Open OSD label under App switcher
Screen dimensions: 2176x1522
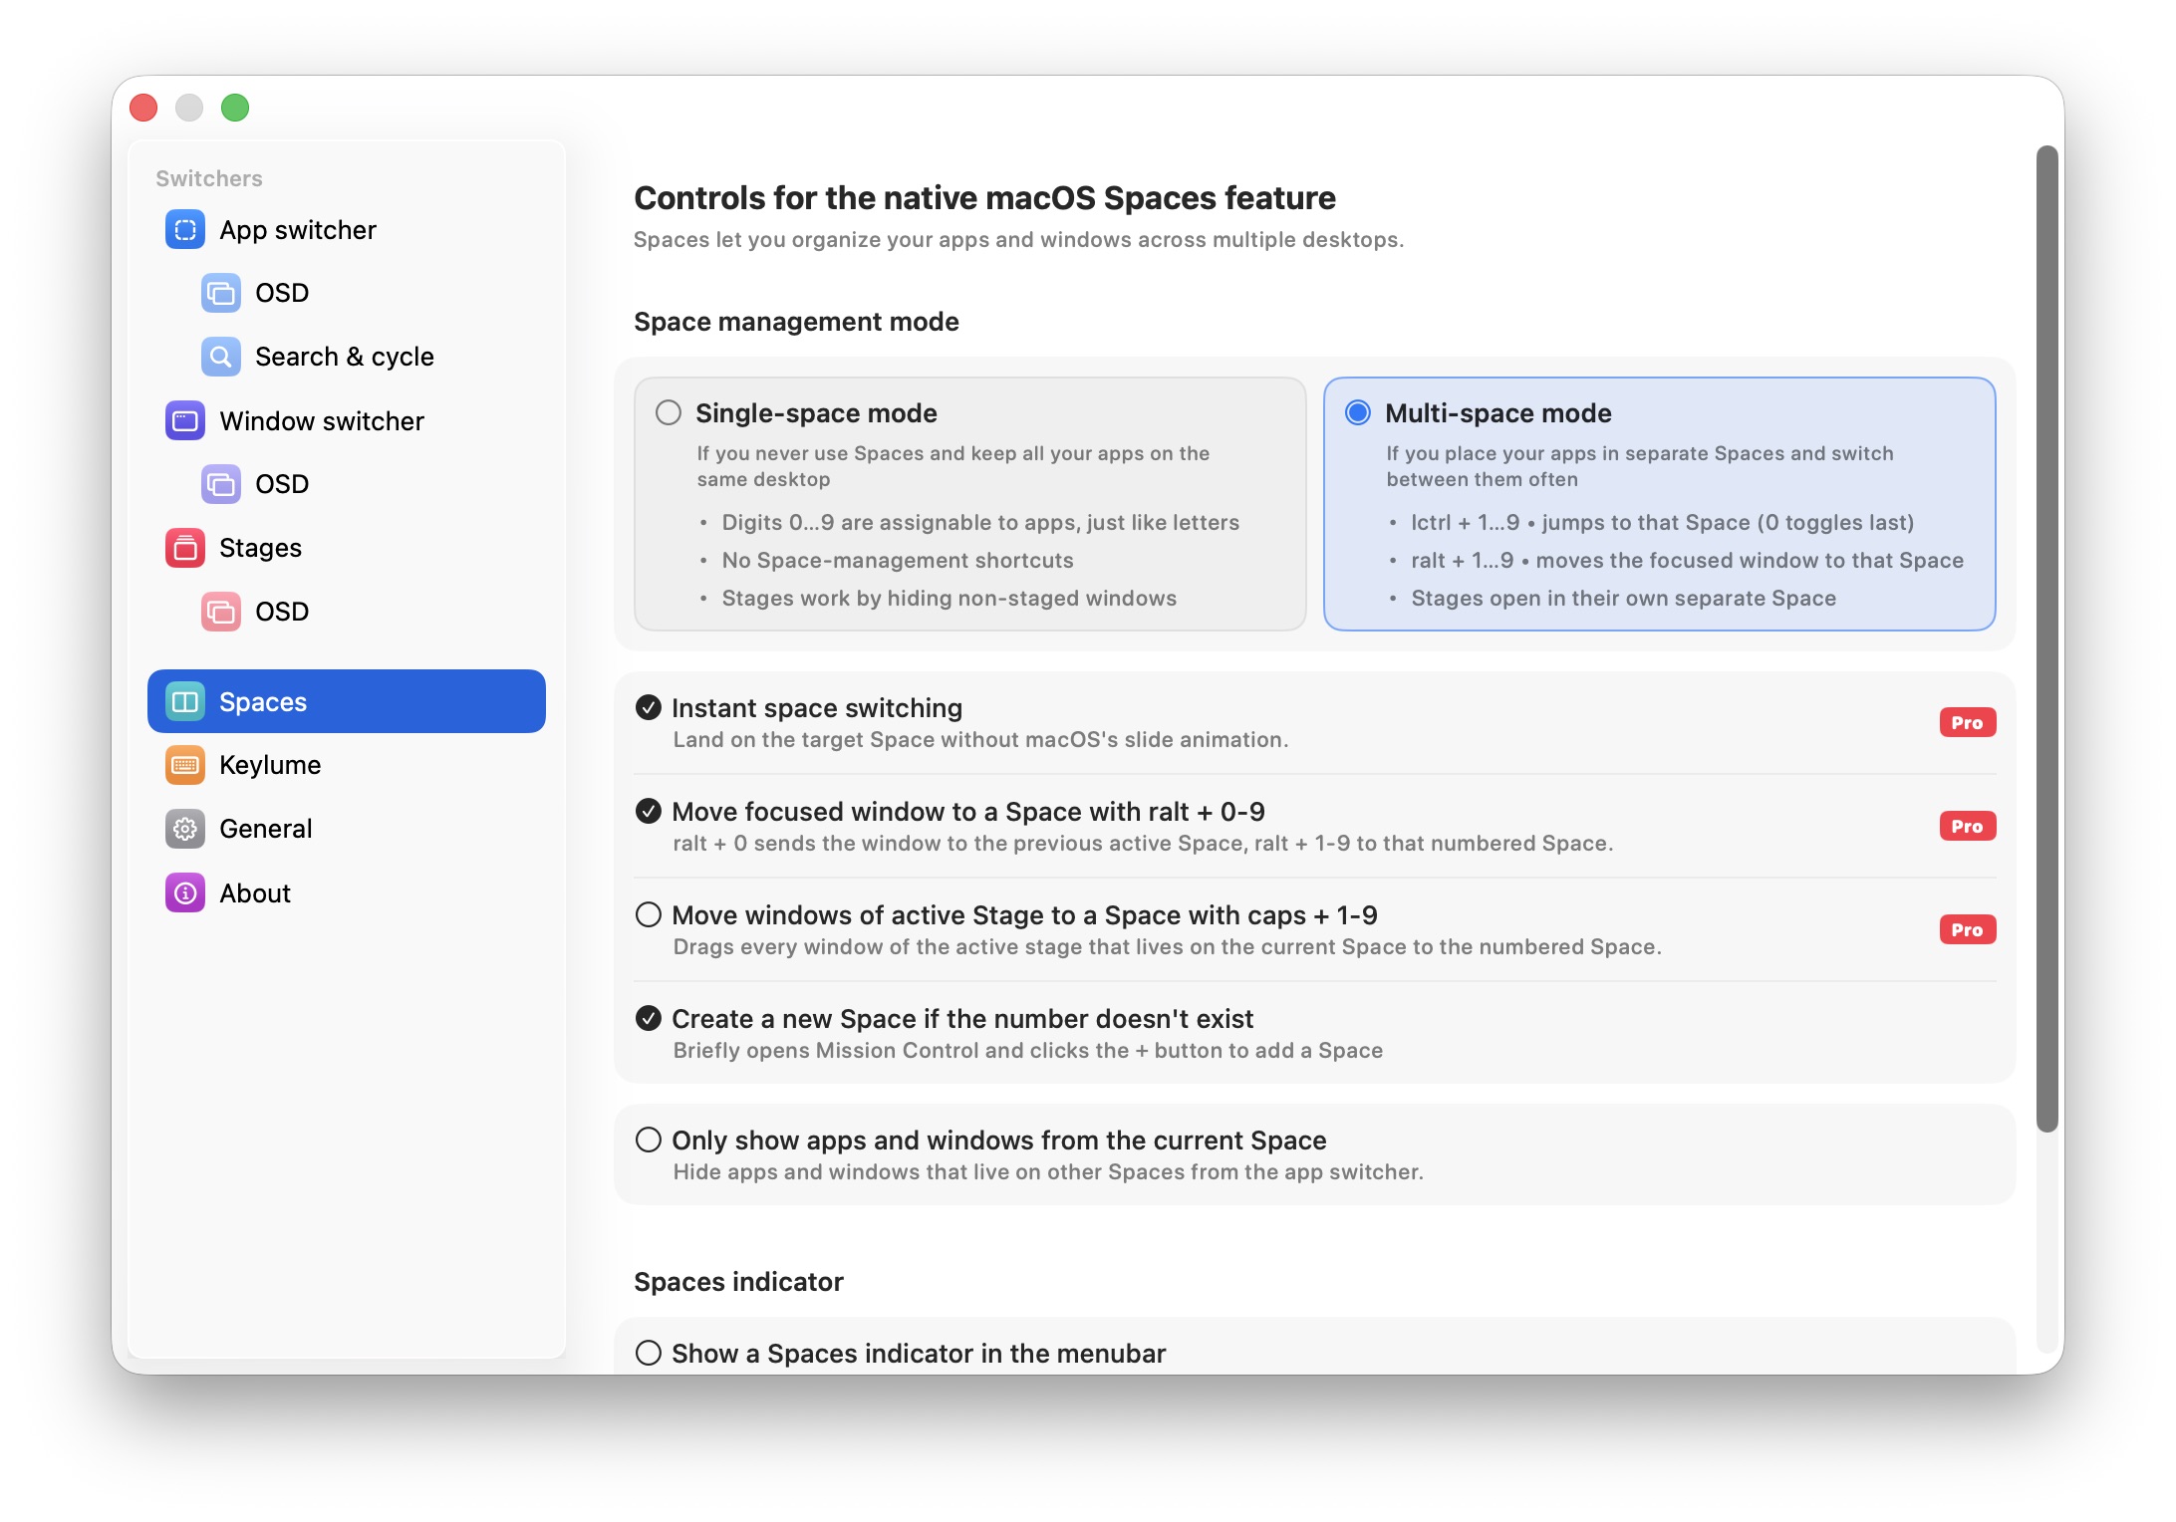(x=282, y=293)
